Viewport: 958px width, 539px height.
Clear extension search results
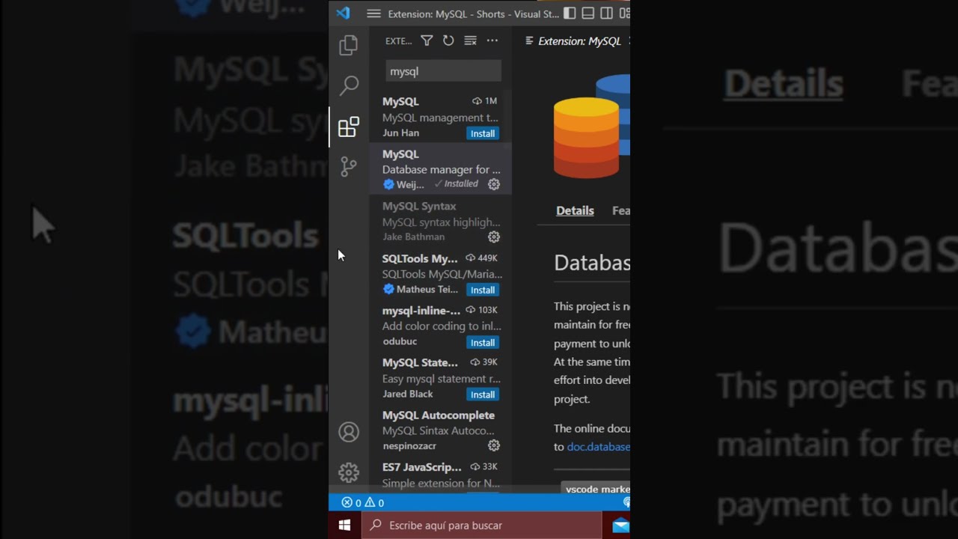[x=470, y=40]
